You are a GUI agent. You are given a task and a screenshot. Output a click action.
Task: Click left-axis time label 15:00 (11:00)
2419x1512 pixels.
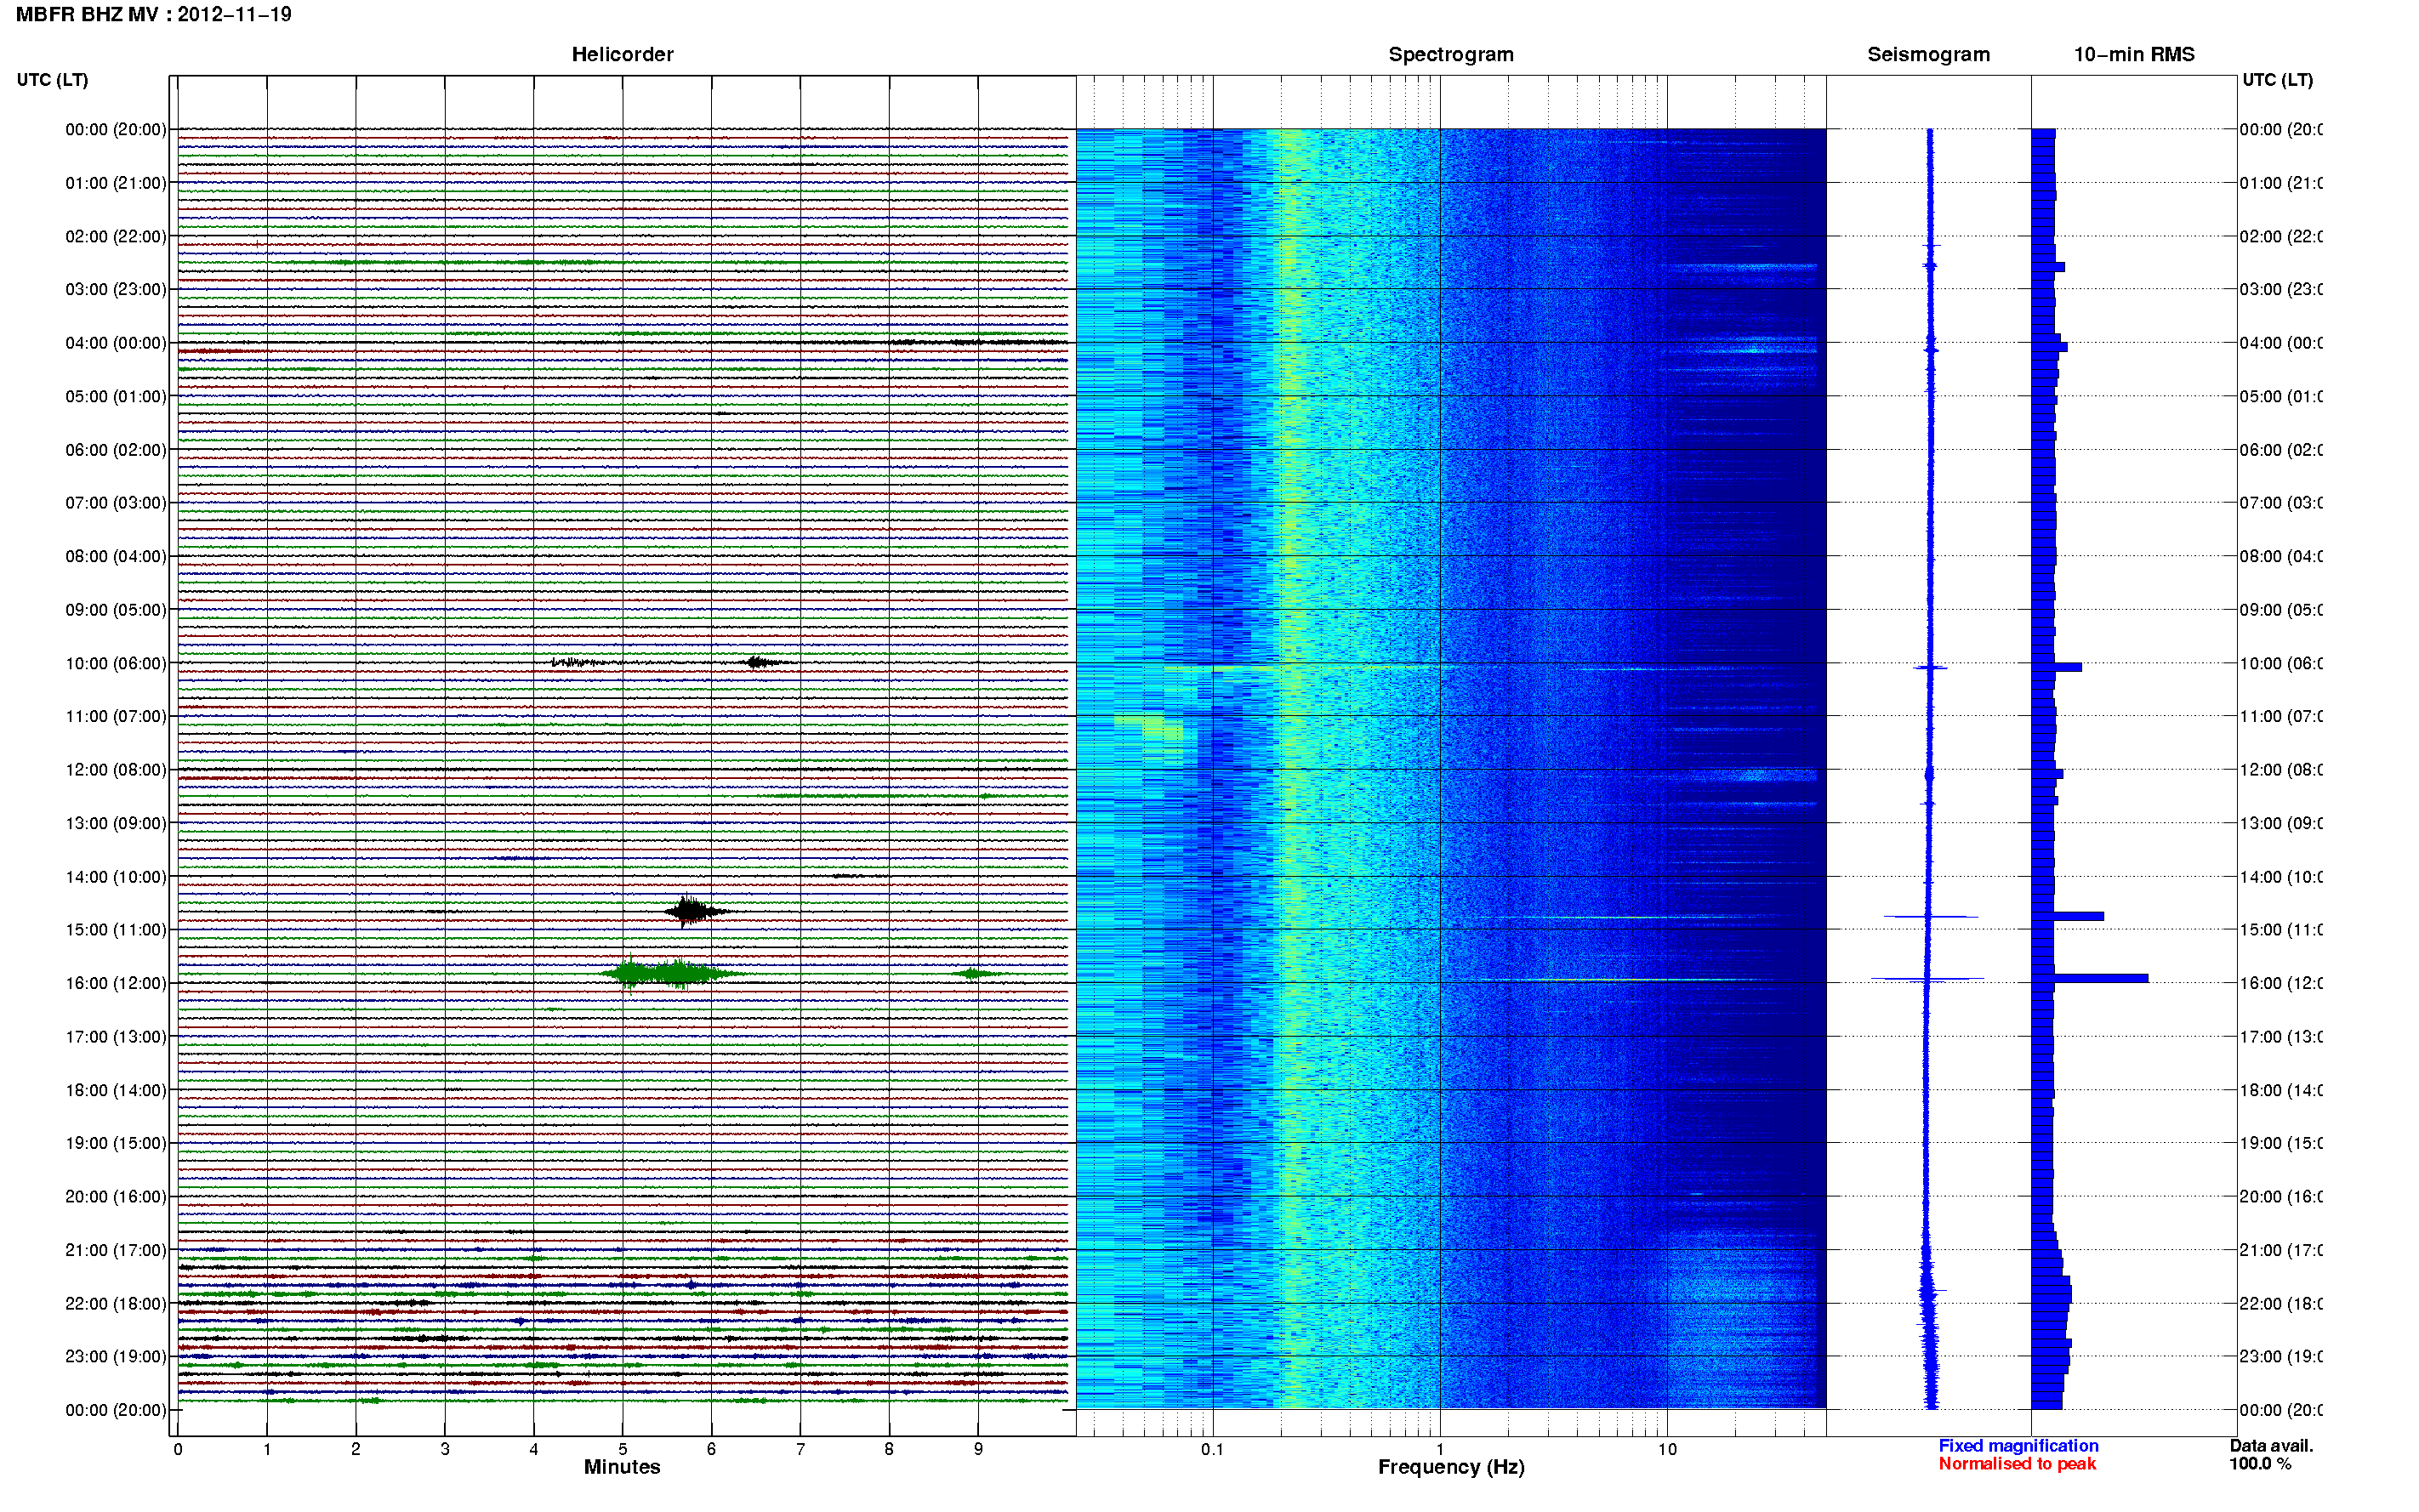click(116, 930)
